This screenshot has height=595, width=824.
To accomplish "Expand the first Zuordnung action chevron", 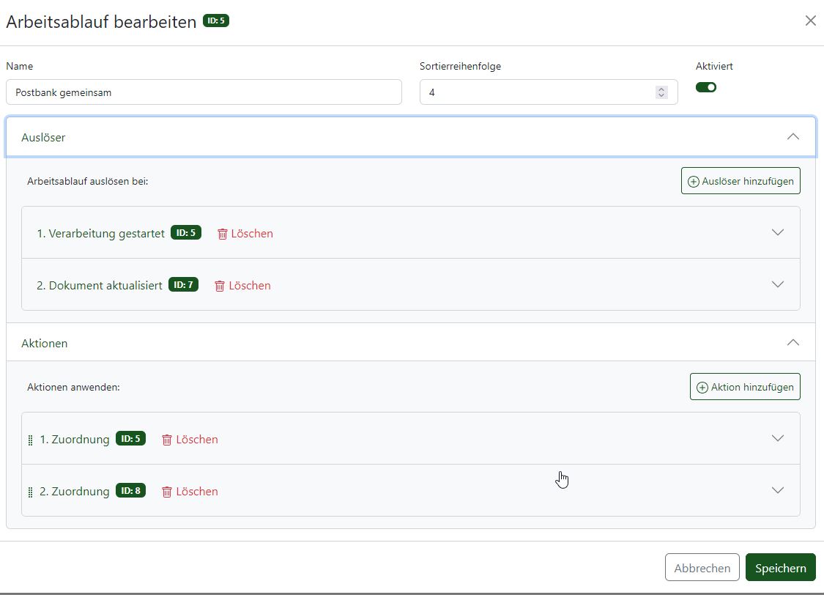I will [x=778, y=438].
